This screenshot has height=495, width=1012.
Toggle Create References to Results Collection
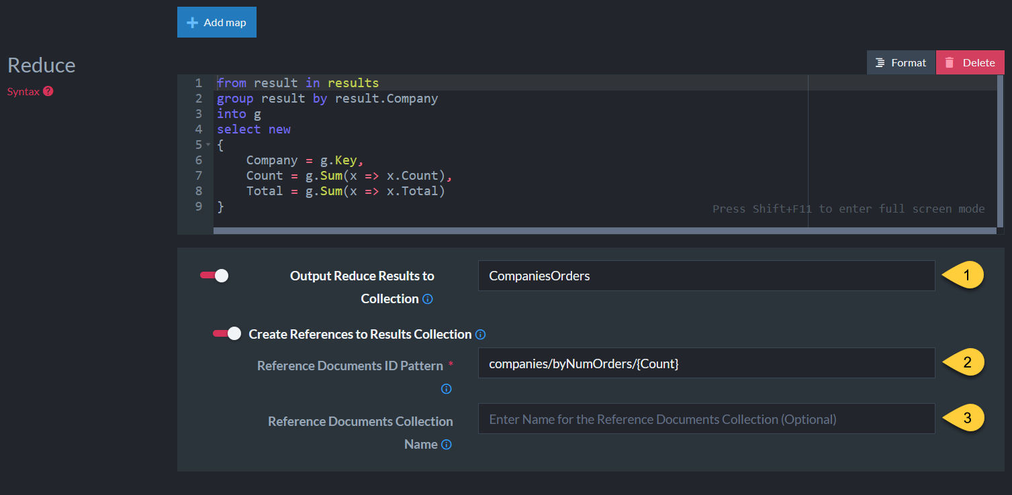[x=227, y=333]
